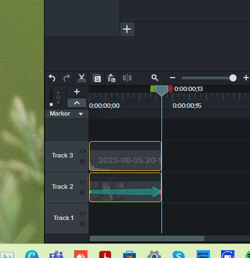
Task: Click the red out-point selection handle
Action: click(170, 89)
